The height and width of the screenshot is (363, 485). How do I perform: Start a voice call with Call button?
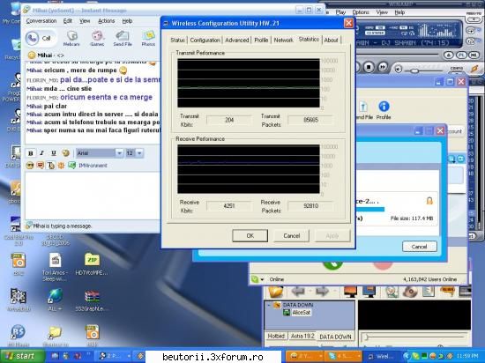(x=40, y=38)
